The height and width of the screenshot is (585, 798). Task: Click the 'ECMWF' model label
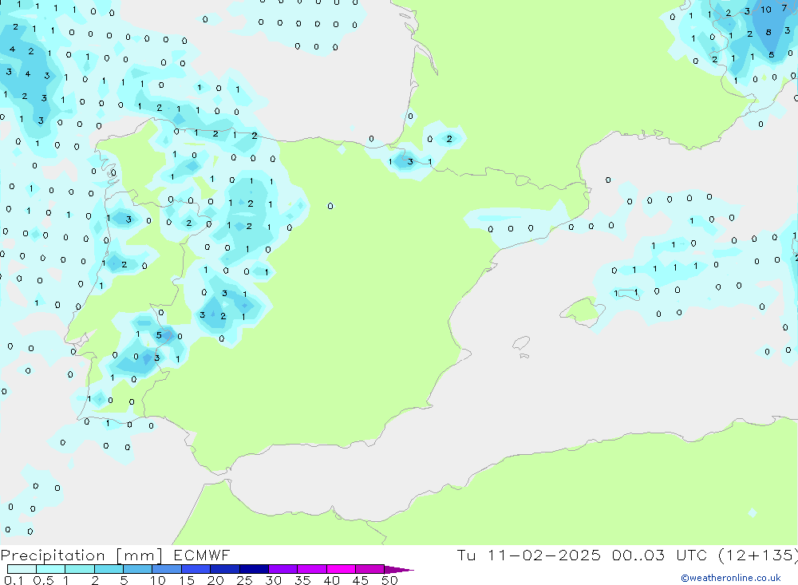202,555
